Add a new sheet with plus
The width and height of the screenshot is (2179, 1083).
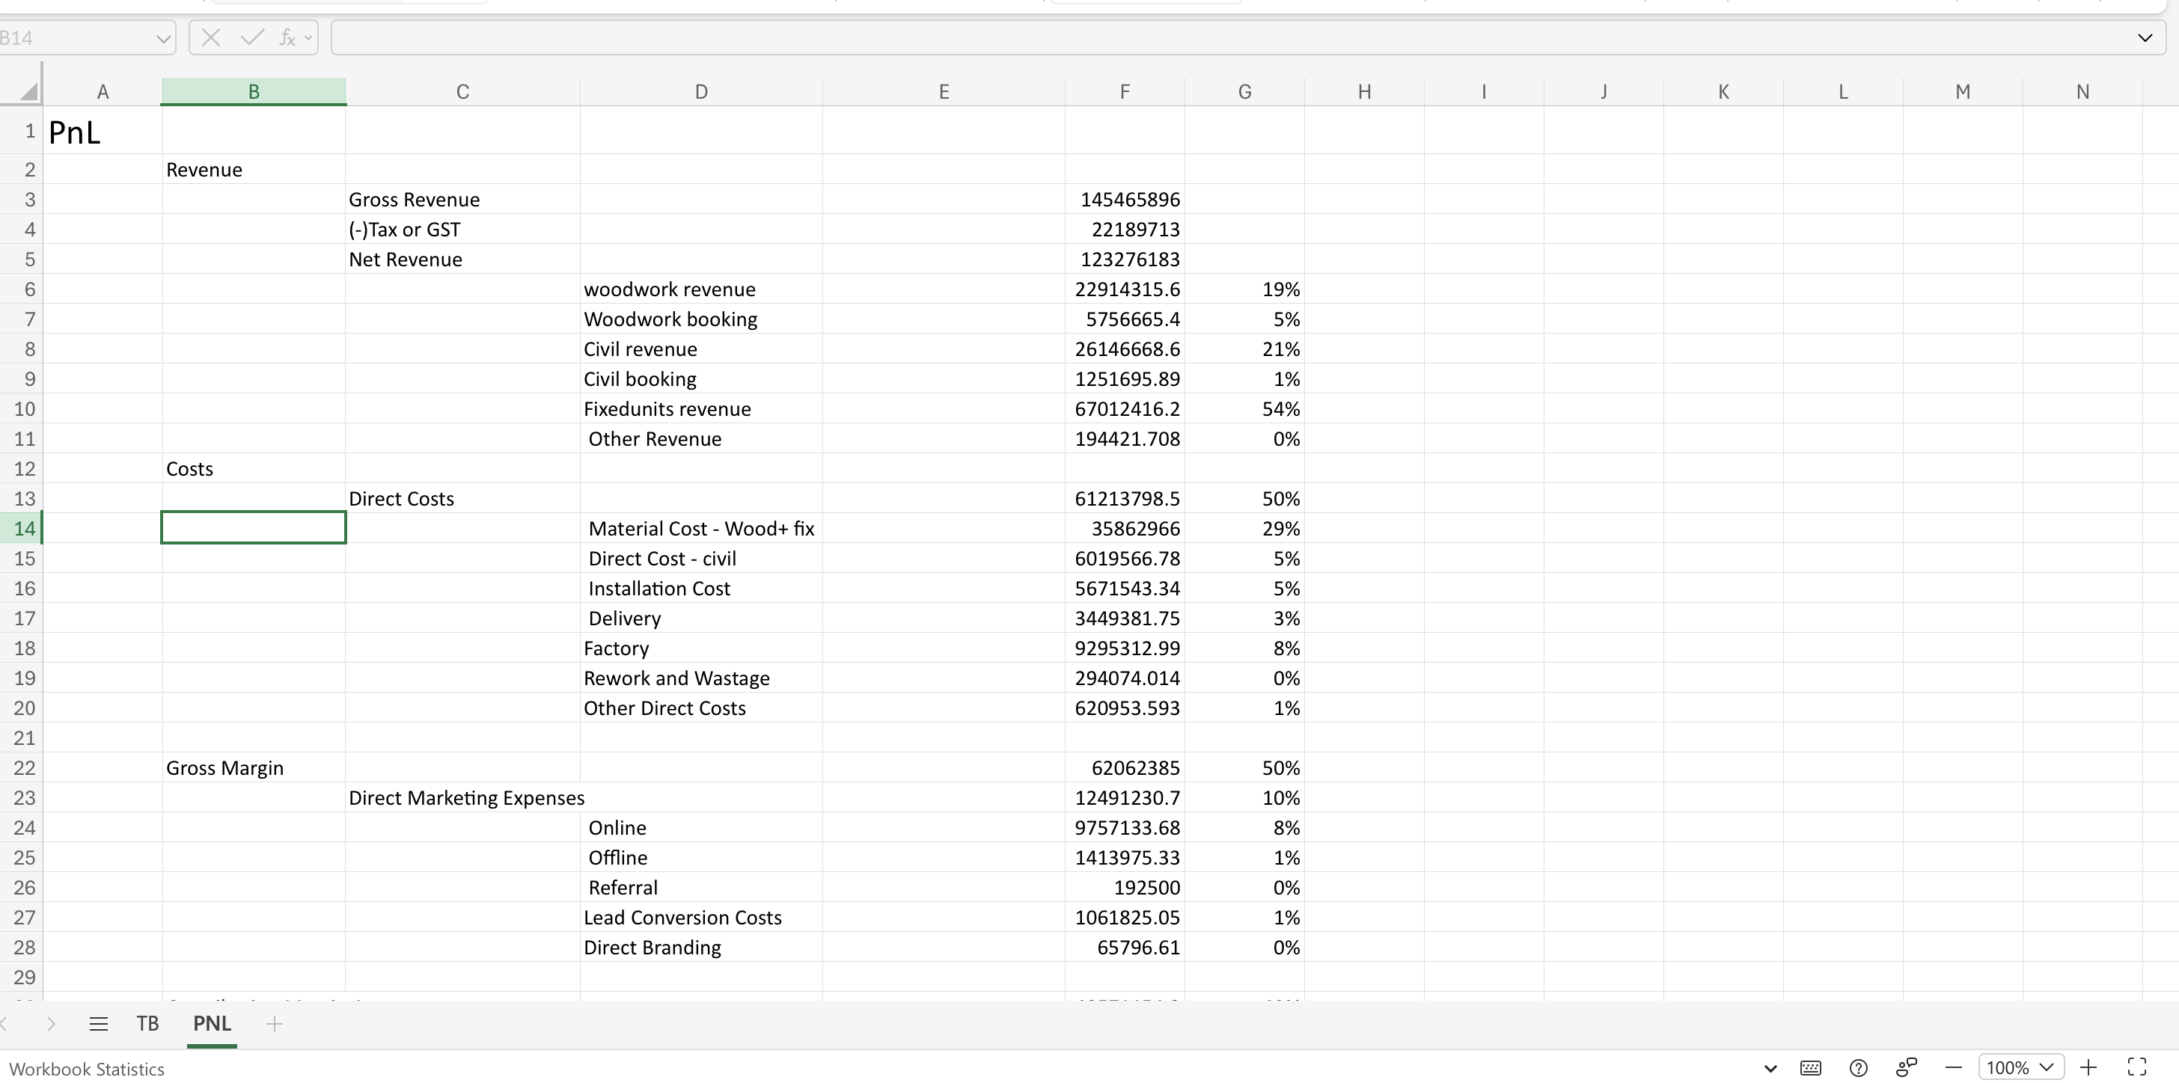(274, 1024)
